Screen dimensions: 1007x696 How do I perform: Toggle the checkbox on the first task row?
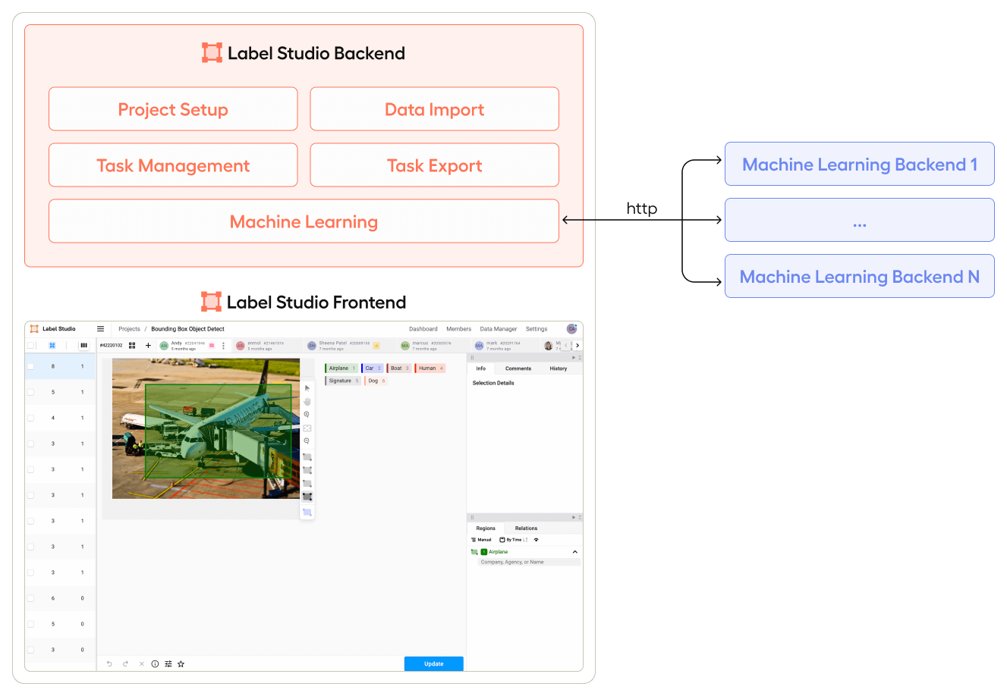point(29,365)
